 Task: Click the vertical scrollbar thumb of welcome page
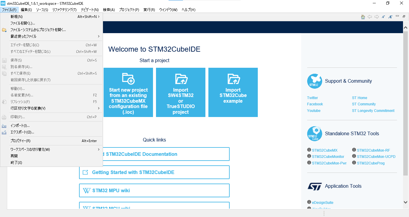point(406,103)
